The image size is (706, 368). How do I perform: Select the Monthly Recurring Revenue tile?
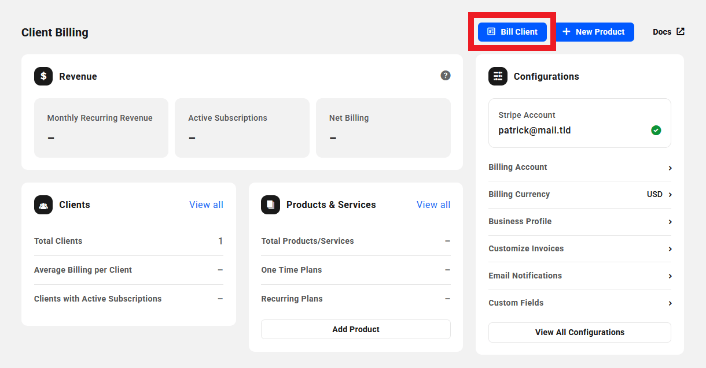[x=101, y=128]
